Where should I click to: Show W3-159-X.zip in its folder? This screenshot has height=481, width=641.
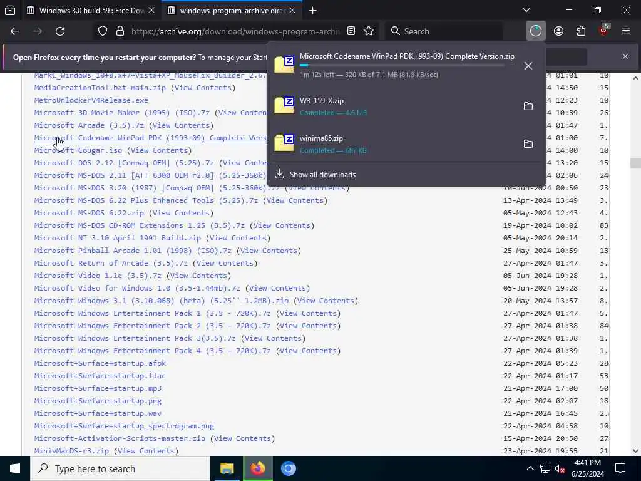point(528,106)
